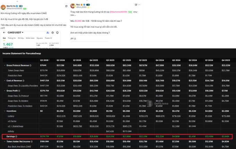Click the star favorite icon for CAKE/USDT

(52, 33)
